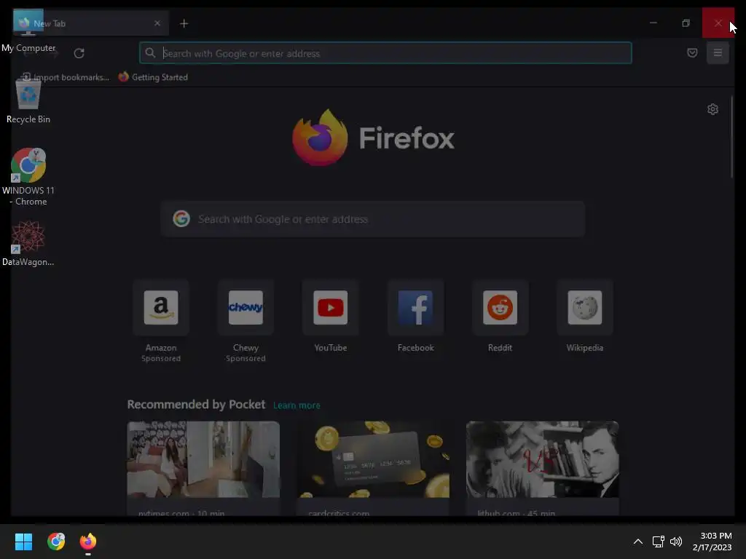Minimize the Firefox window

(653, 23)
